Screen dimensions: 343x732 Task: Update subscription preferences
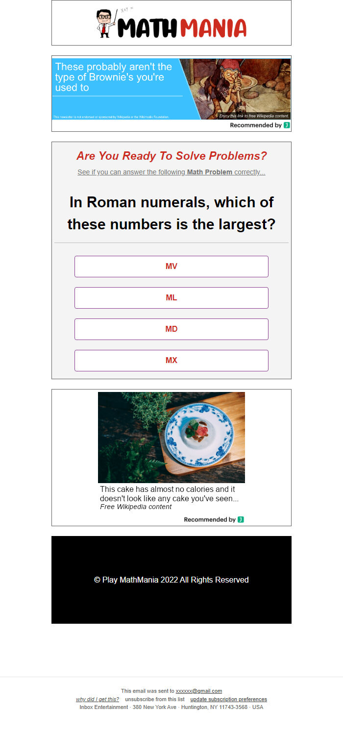pos(228,699)
